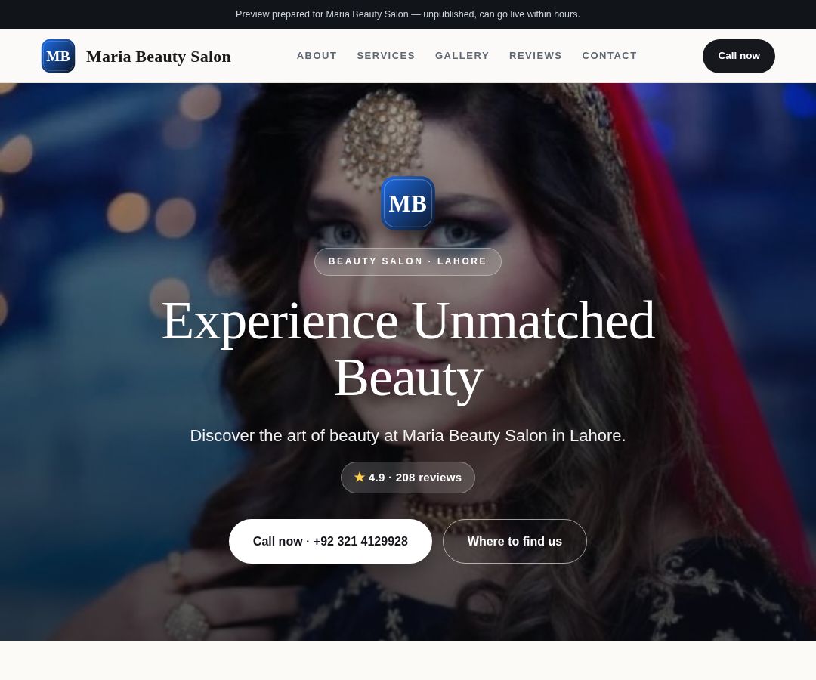Image resolution: width=816 pixels, height=680 pixels.
Task: Go to the Gallery section
Action: pyautogui.click(x=462, y=56)
